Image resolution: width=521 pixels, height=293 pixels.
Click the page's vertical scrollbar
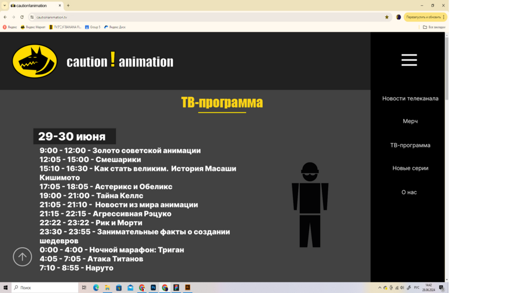click(446, 156)
